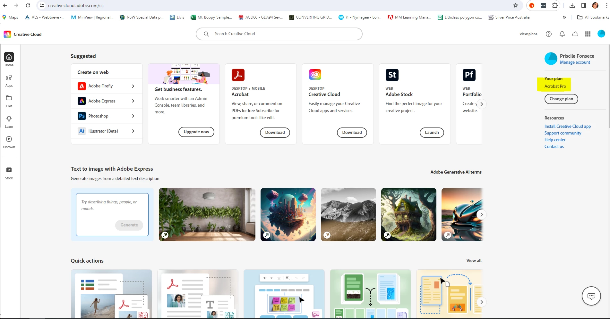Launch Adobe Stock

(x=432, y=133)
